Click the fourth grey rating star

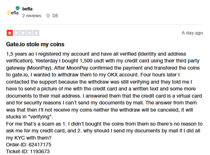[29, 33]
